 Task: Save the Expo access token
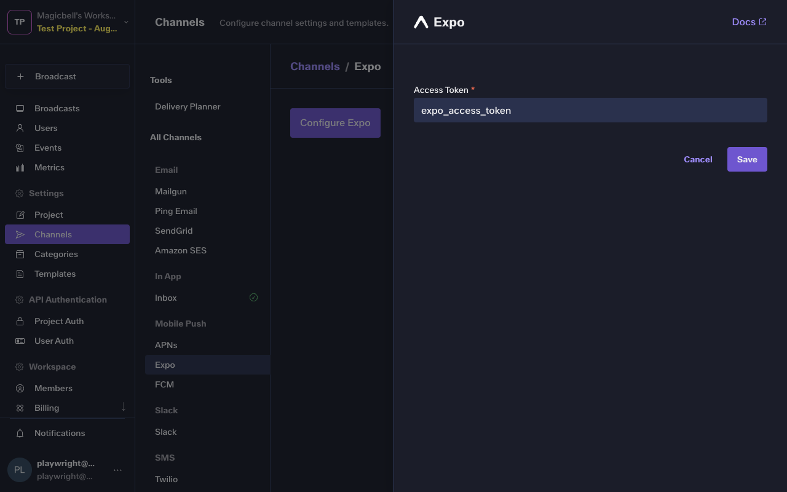[x=747, y=159]
